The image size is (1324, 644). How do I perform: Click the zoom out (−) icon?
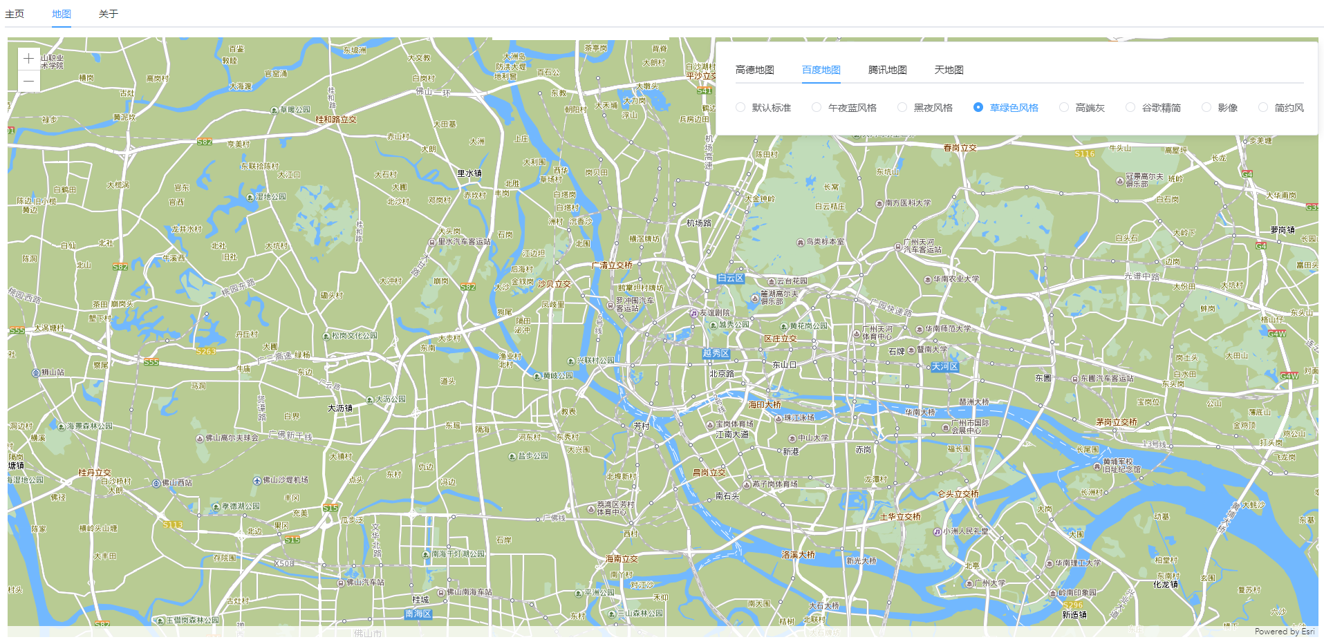(x=28, y=81)
